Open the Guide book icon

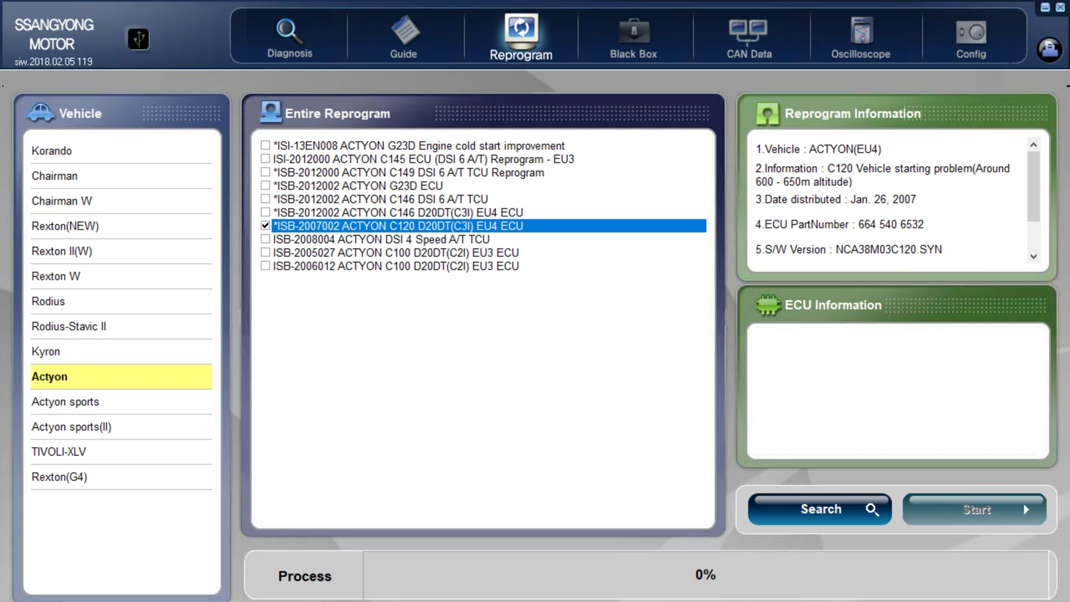click(x=404, y=32)
